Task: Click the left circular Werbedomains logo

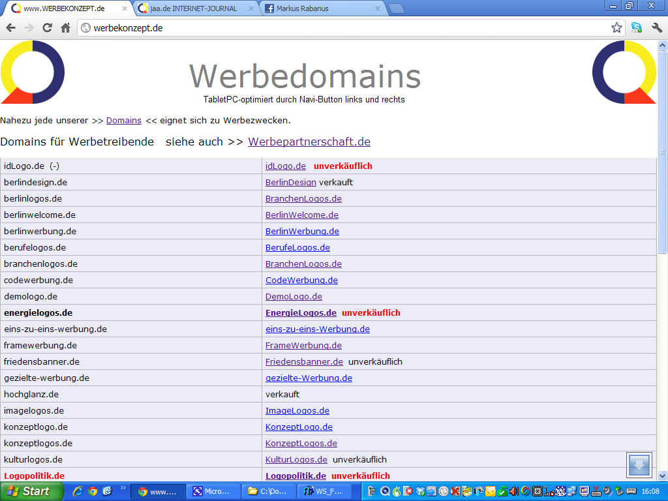Action: [x=33, y=72]
